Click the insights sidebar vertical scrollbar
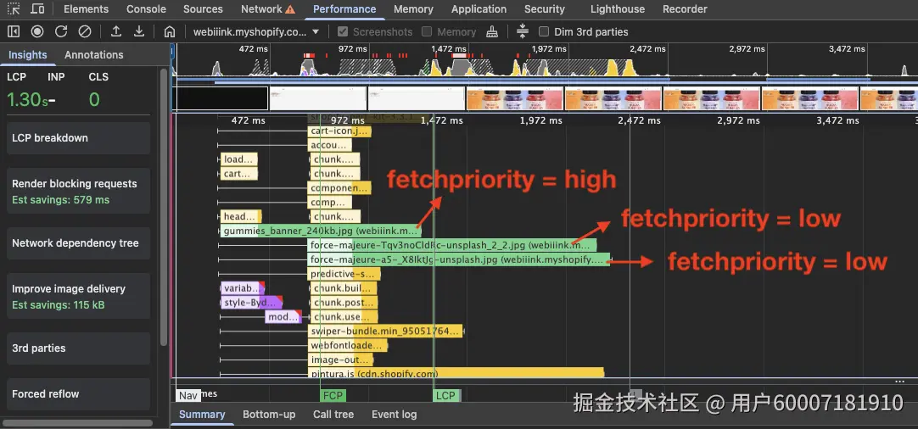 point(165,206)
